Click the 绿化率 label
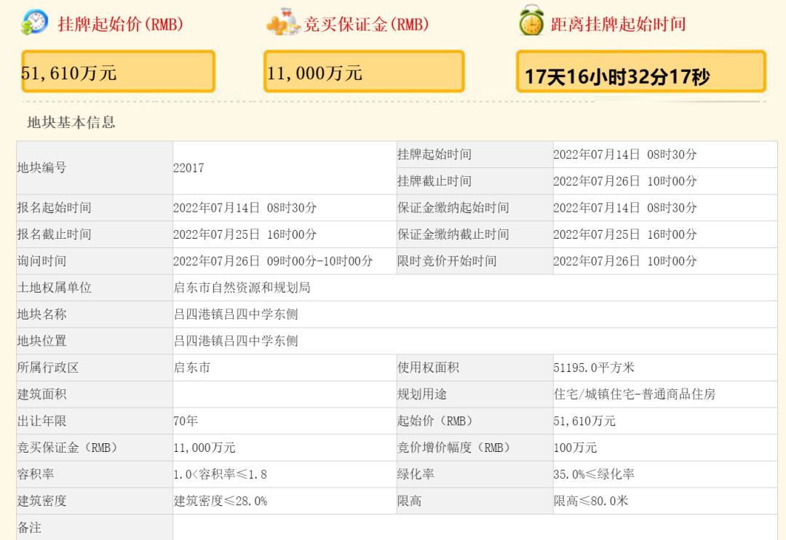 pyautogui.click(x=416, y=474)
